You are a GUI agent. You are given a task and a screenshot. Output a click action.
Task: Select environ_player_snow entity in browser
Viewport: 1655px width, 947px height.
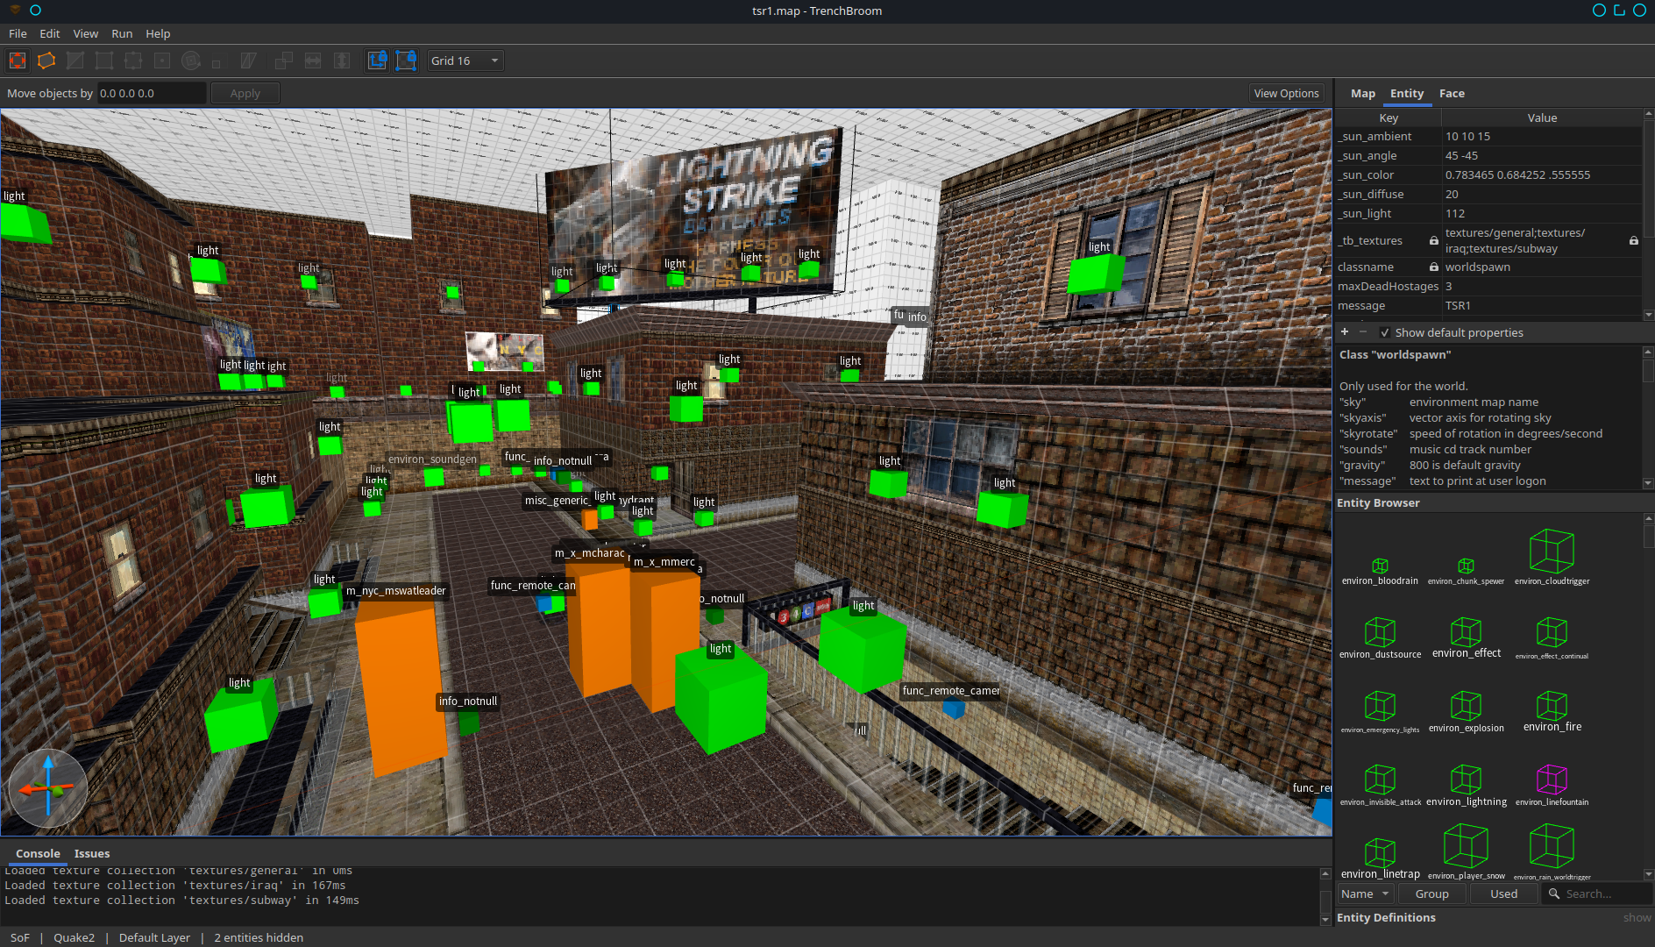pos(1466,852)
